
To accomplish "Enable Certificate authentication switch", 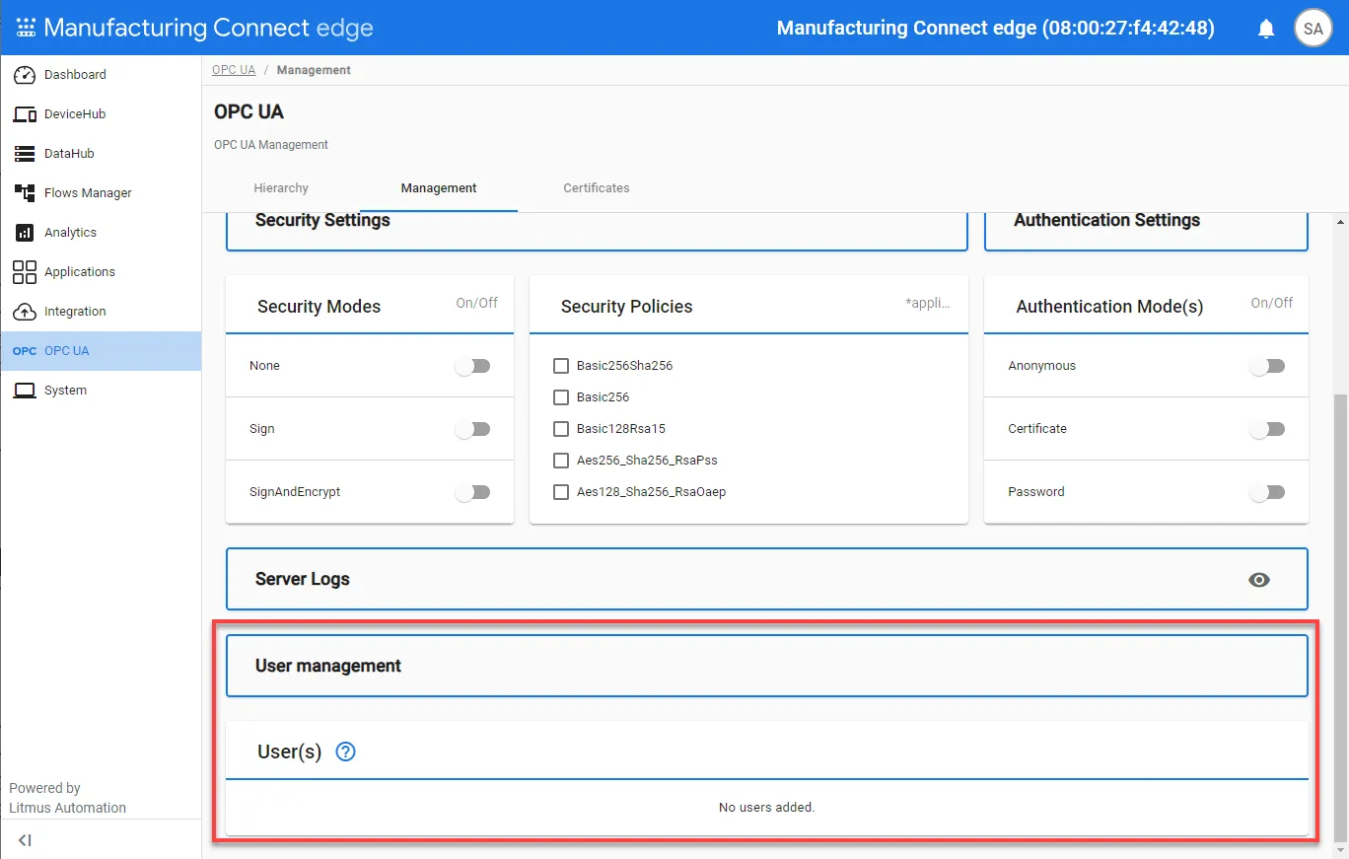I will tap(1268, 429).
